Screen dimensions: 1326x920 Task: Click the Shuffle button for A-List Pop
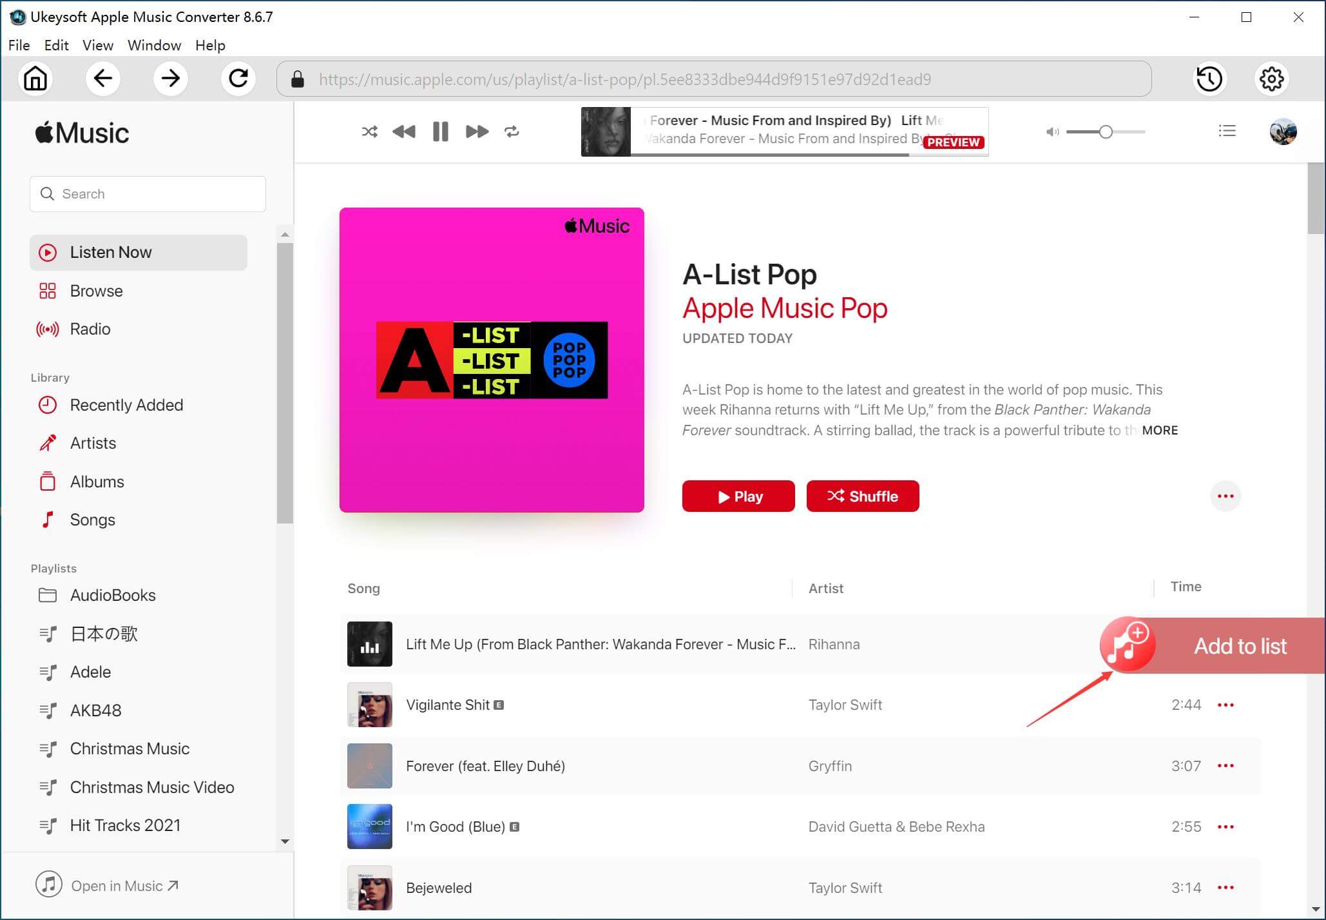(x=863, y=496)
